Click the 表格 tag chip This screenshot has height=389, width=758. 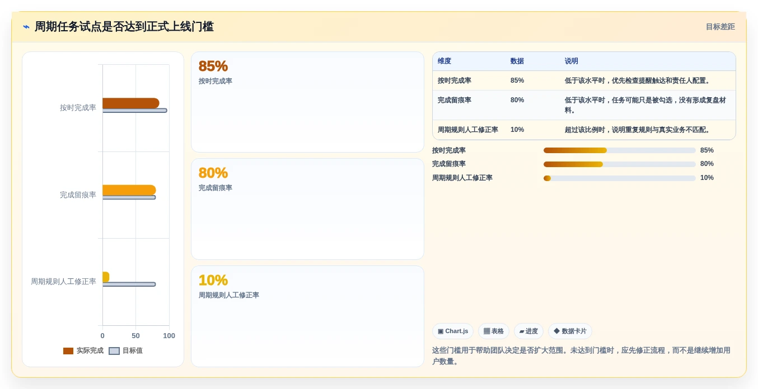tap(494, 331)
